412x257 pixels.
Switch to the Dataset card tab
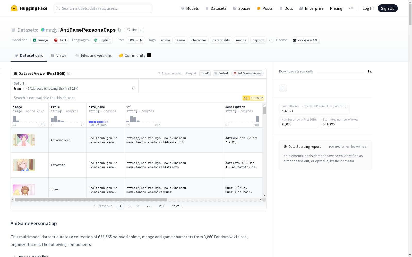click(29, 56)
